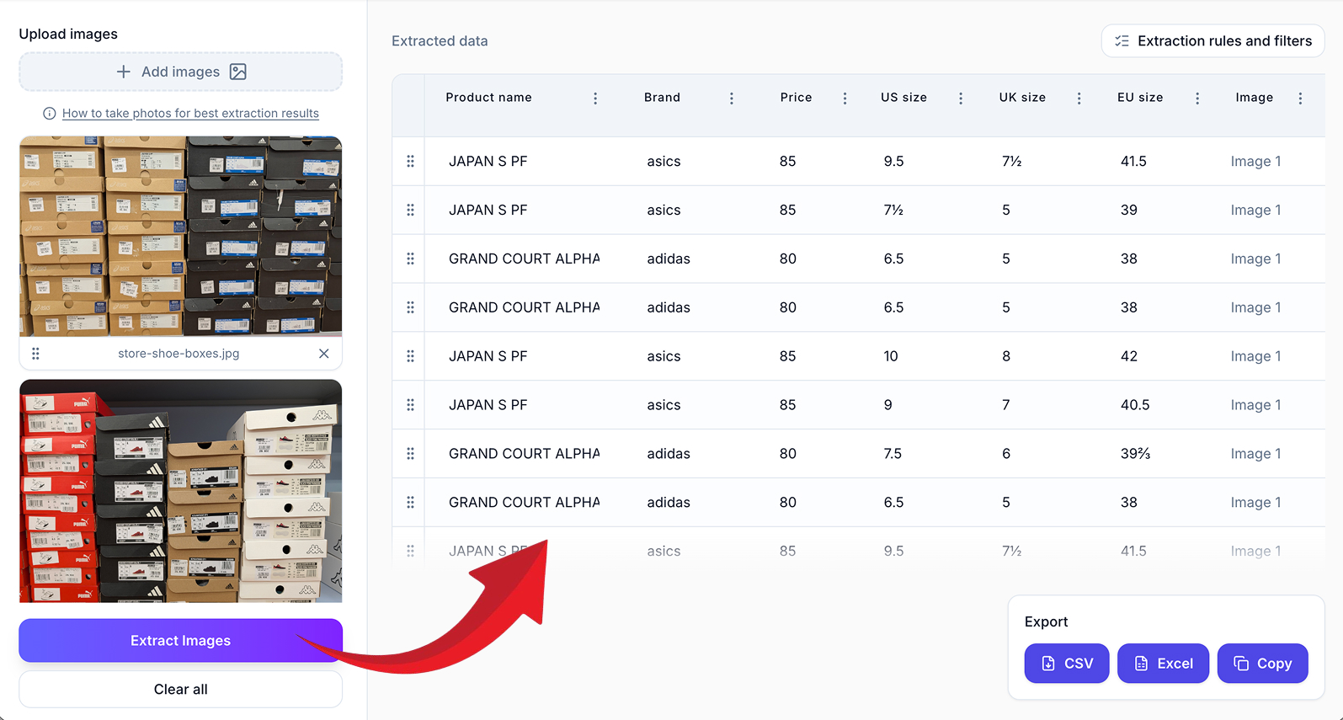
Task: Click the Add images button
Action: pos(181,72)
